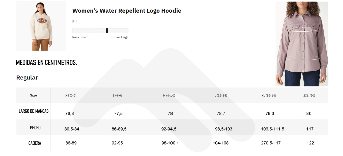Click the 270,5-117 hip measurement cell

[x=271, y=143]
